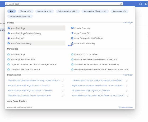Open Microsoft Azure Stack Edge Pro 2 – Übersicht
The image size is (148, 122).
pyautogui.click(x=91, y=91)
